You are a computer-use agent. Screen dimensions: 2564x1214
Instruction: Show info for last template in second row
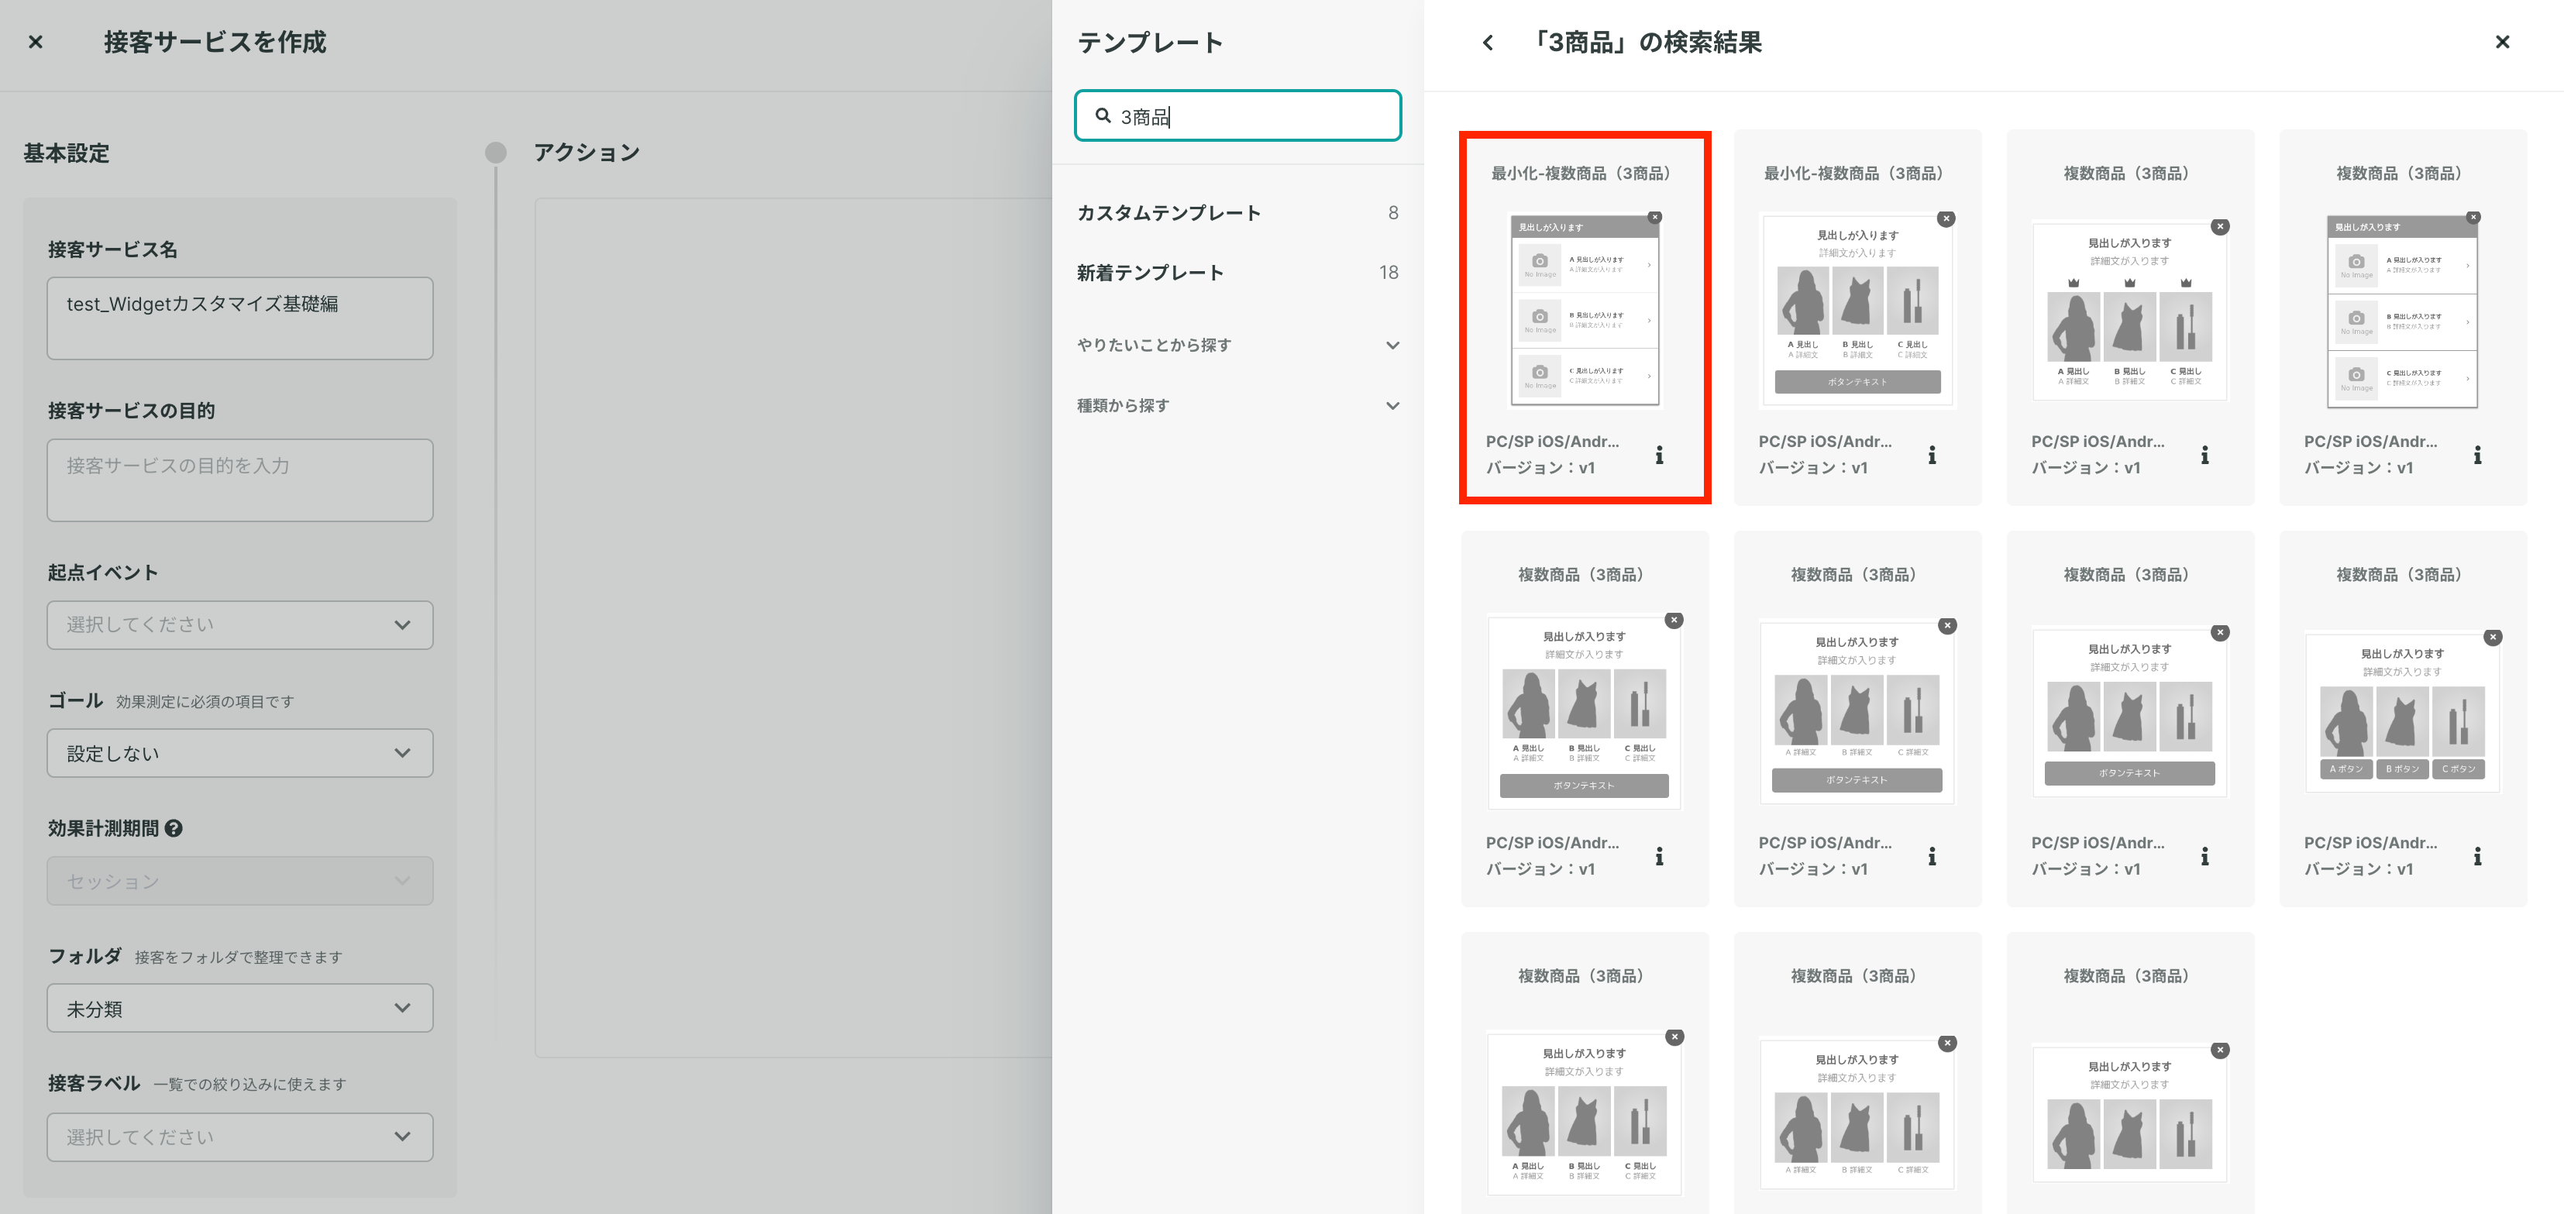tap(2477, 856)
